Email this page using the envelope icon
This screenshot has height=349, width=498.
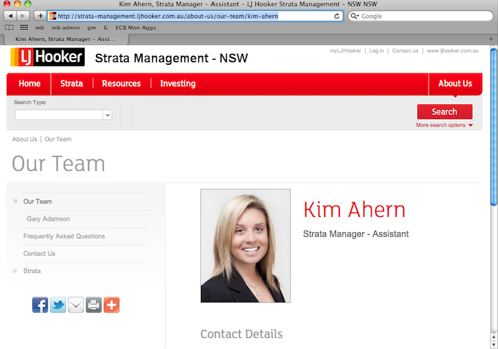click(x=76, y=305)
